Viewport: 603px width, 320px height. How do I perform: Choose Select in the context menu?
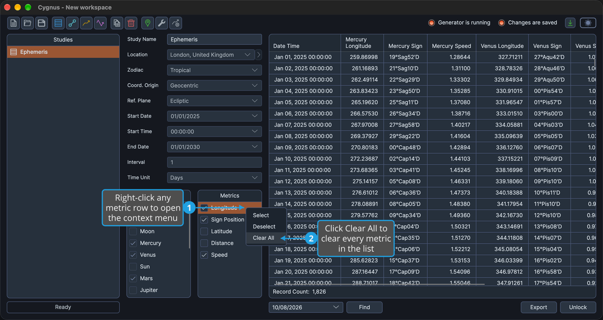266,215
